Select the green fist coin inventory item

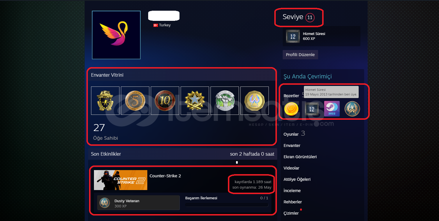click(225, 101)
